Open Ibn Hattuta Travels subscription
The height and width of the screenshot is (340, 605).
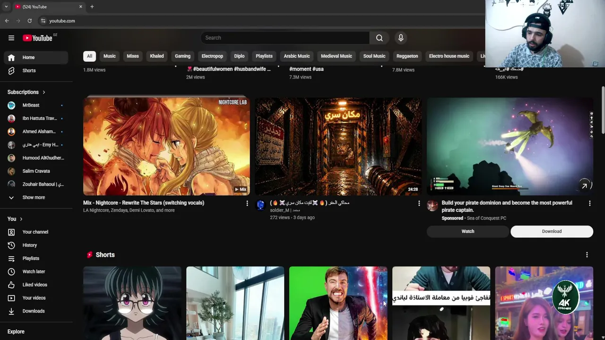click(x=36, y=119)
